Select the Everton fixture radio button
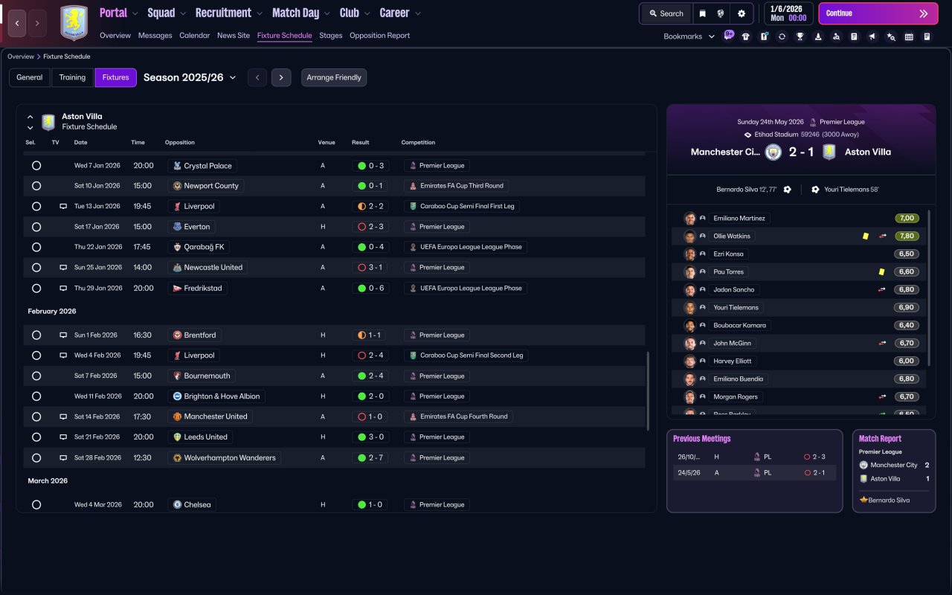Viewport: 952px width, 595px height. [x=36, y=227]
